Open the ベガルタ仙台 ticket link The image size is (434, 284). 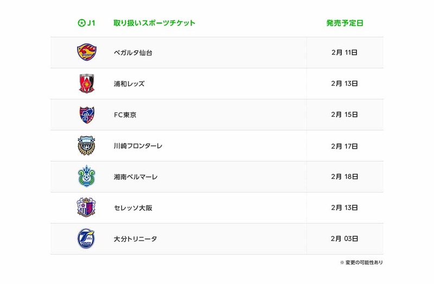133,53
